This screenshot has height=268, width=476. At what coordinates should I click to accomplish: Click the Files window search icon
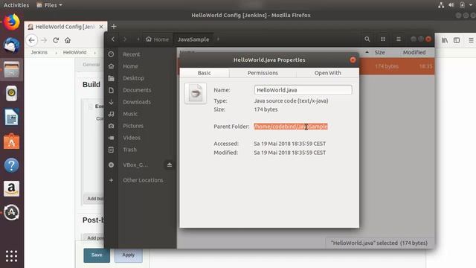pos(367,39)
